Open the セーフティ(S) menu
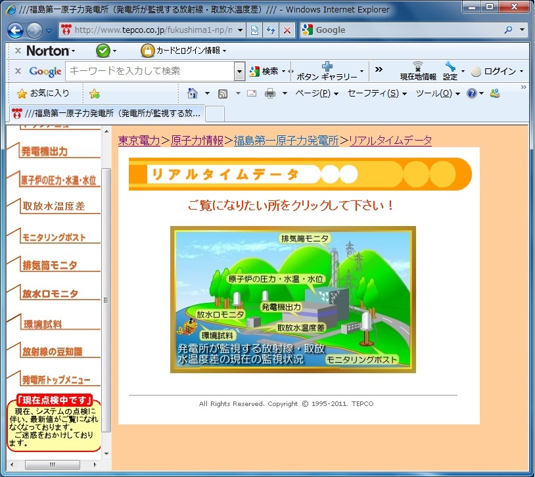This screenshot has height=477, width=535. pos(377,93)
